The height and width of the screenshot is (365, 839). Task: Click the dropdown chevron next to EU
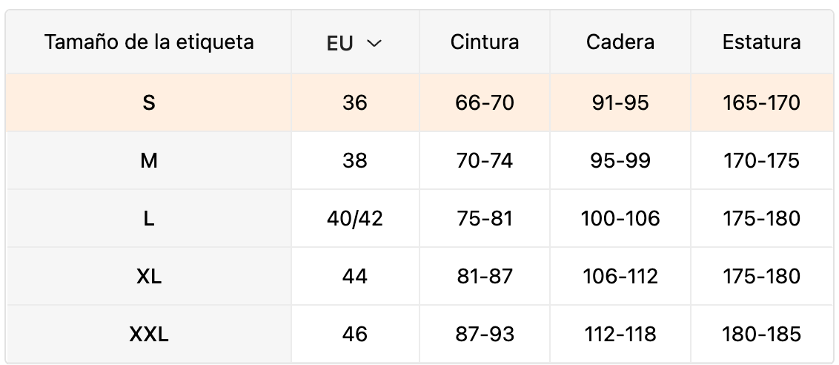(374, 44)
